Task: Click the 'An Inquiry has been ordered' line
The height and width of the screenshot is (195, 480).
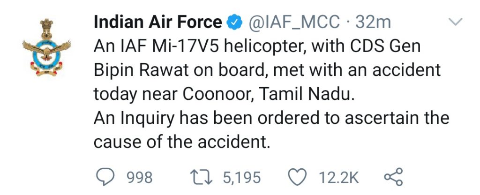Action: [271, 118]
